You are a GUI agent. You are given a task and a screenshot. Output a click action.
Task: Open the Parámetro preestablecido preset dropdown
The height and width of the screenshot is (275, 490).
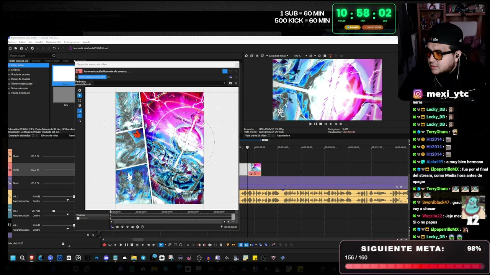tap(224, 83)
